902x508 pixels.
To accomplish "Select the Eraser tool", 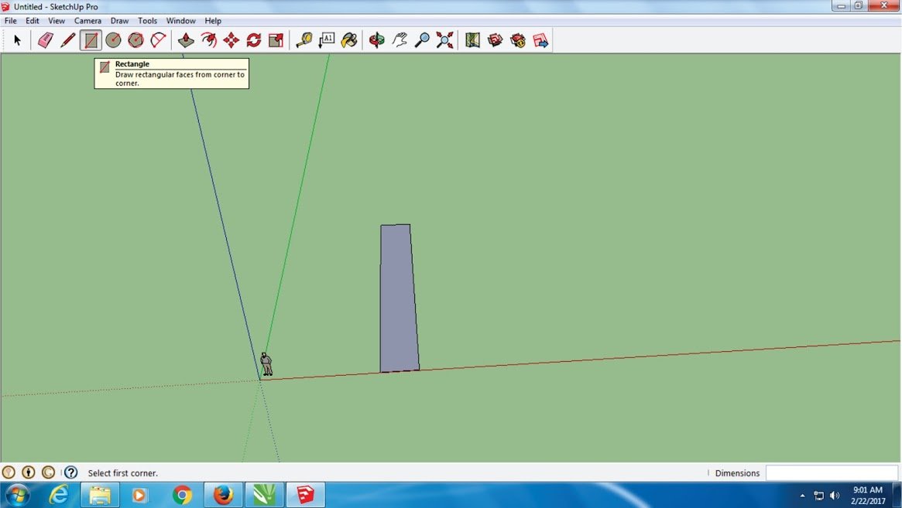I will [x=46, y=40].
